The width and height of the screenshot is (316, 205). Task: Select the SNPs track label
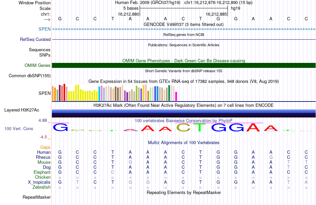point(45,55)
